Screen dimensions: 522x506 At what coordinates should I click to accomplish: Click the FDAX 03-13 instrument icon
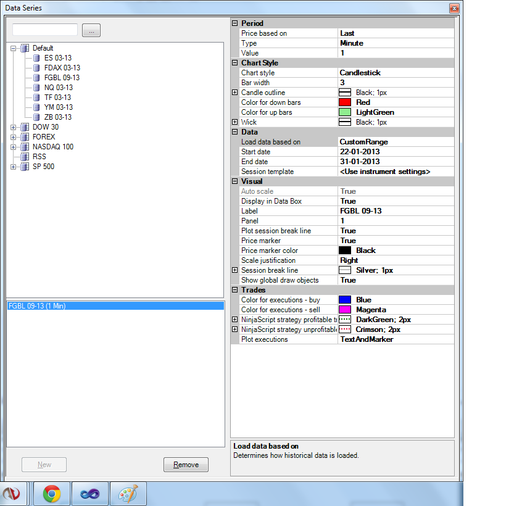coord(36,68)
